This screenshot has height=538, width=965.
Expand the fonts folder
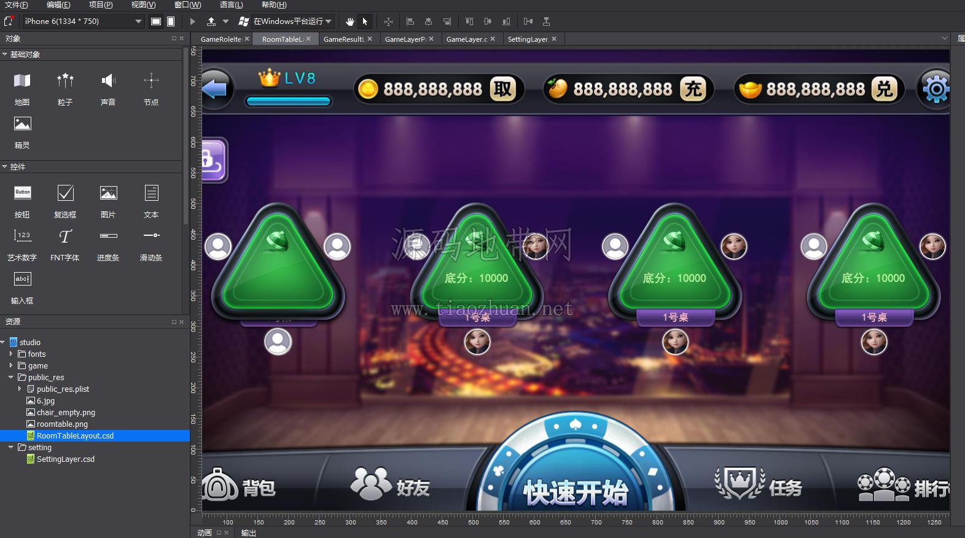pos(11,354)
